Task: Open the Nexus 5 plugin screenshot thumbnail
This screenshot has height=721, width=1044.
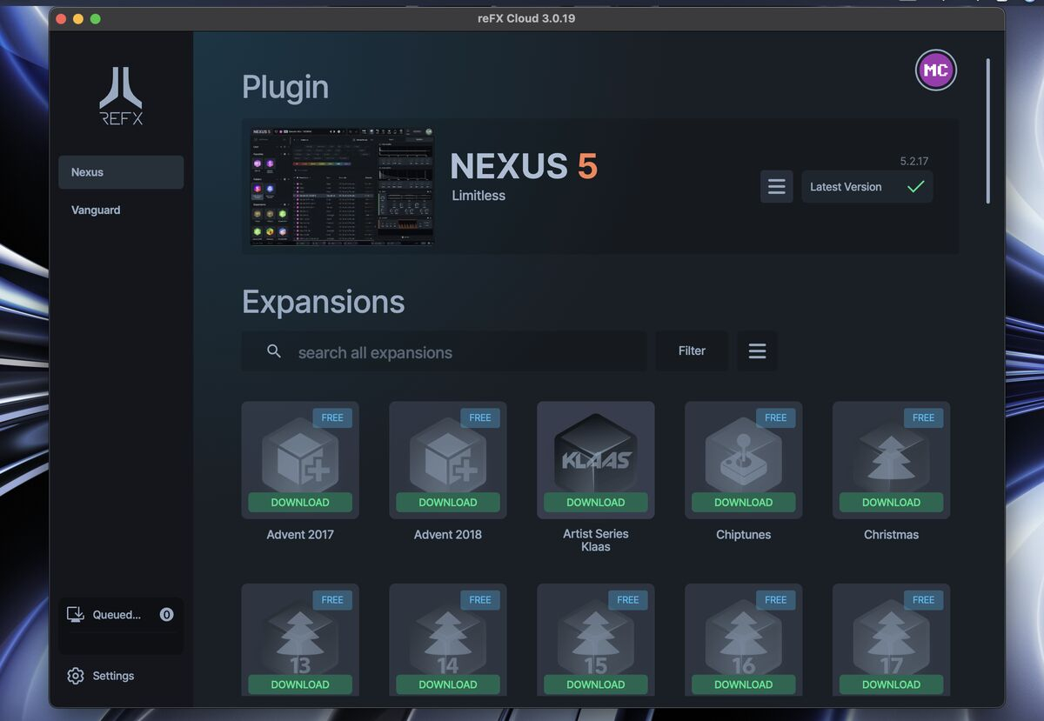Action: tap(342, 187)
